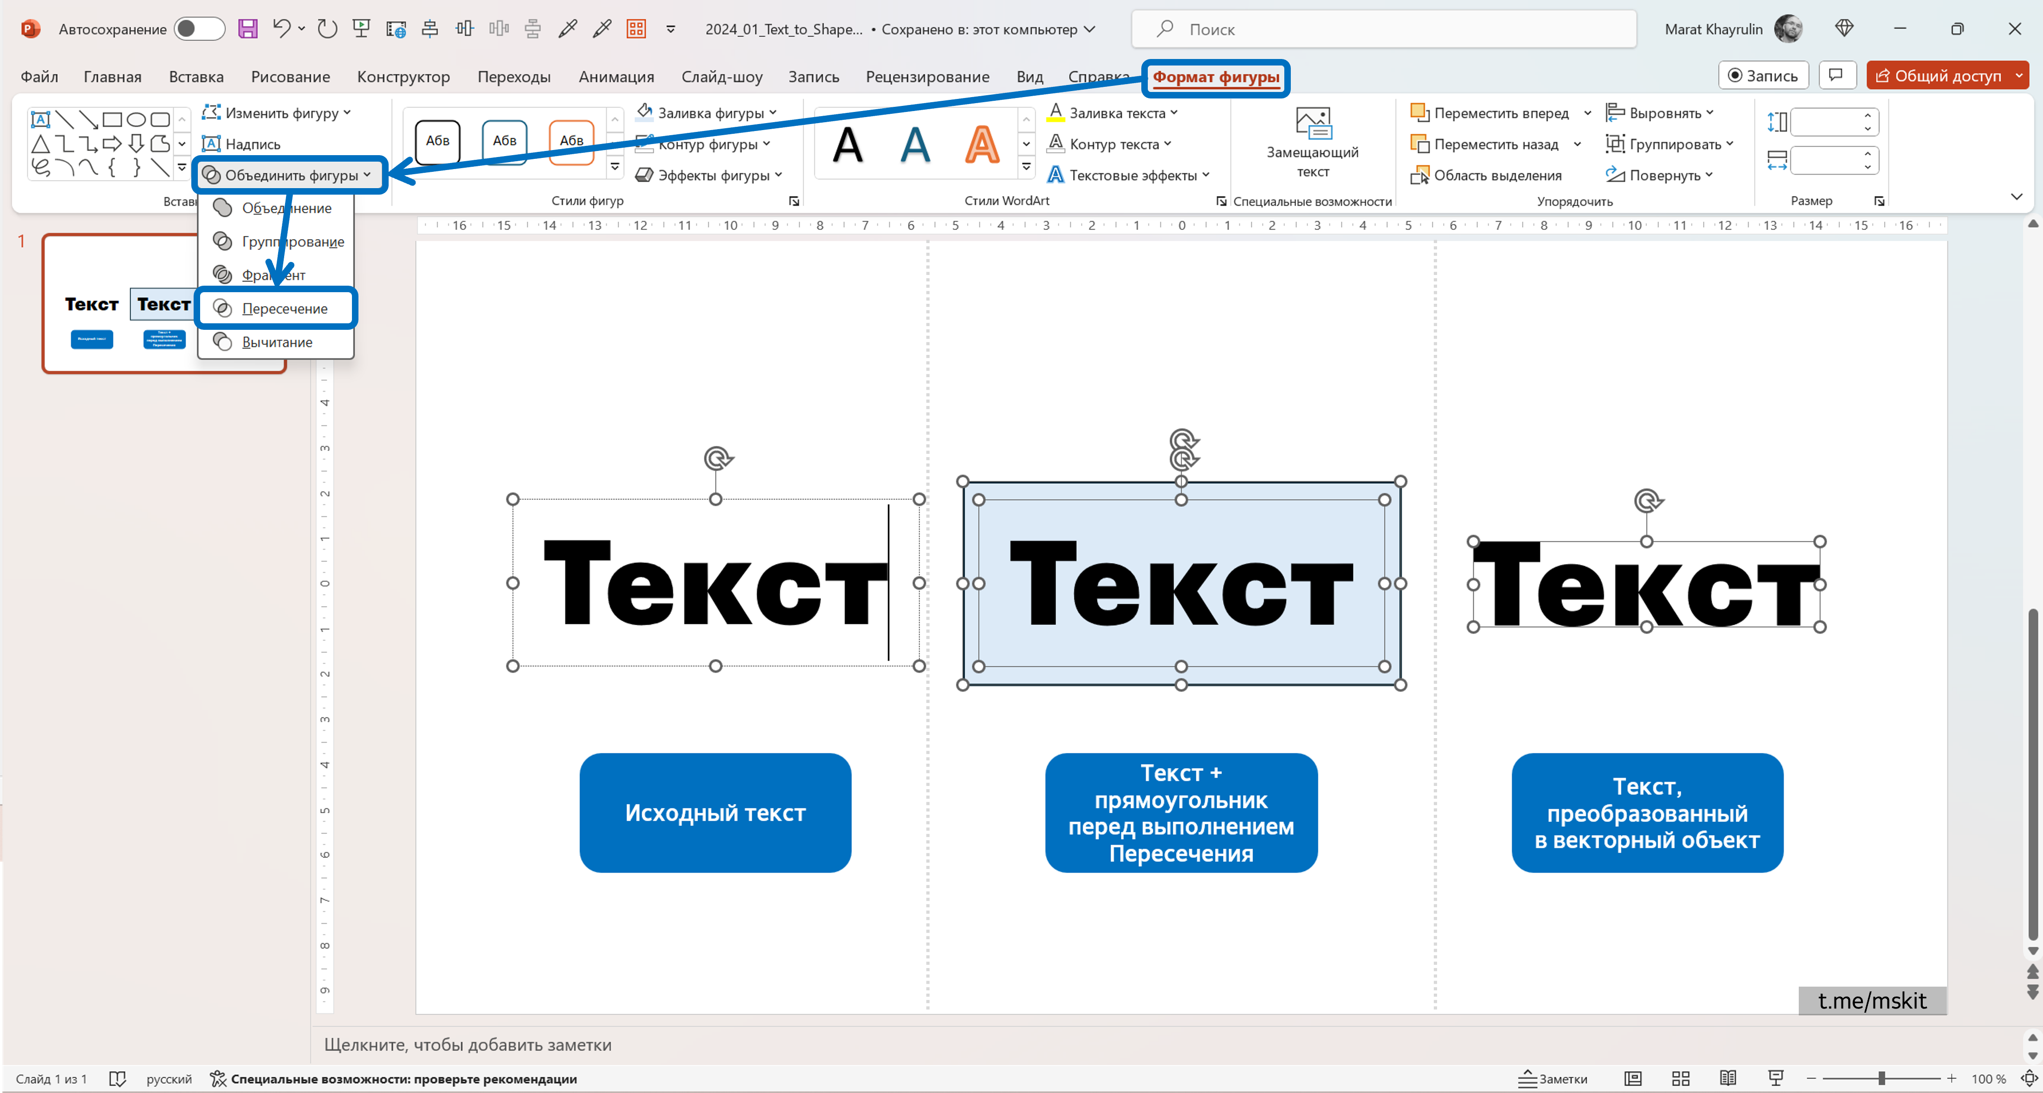Start slideshow from beginning icon in quick access

[x=362, y=29]
